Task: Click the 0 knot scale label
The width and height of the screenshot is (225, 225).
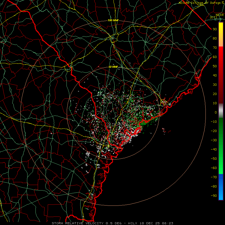Action: tap(216, 112)
